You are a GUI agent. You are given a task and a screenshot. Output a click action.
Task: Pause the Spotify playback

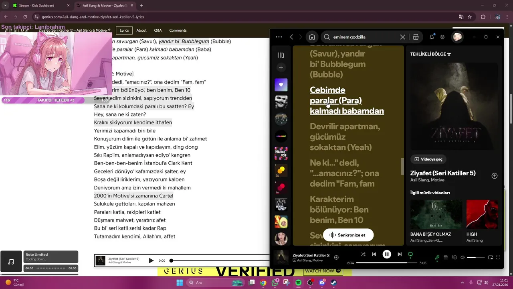pos(387,254)
